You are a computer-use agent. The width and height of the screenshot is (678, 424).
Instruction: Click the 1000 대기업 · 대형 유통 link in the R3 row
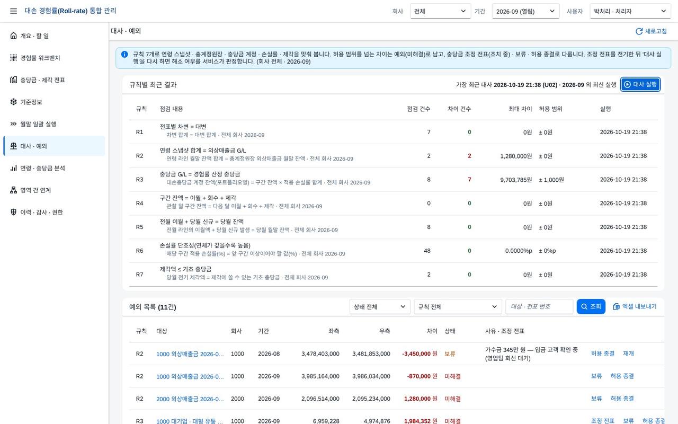click(x=190, y=421)
